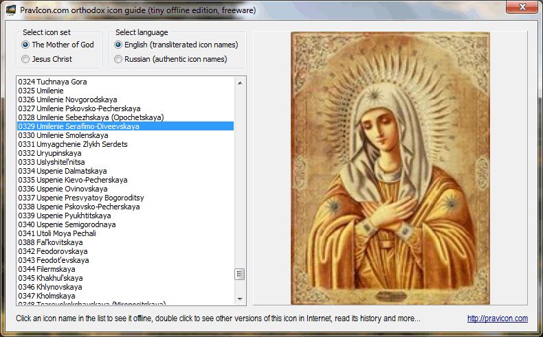The image size is (543, 337).
Task: Select 0324 Tuchnaya Gora
Action: pos(125,82)
